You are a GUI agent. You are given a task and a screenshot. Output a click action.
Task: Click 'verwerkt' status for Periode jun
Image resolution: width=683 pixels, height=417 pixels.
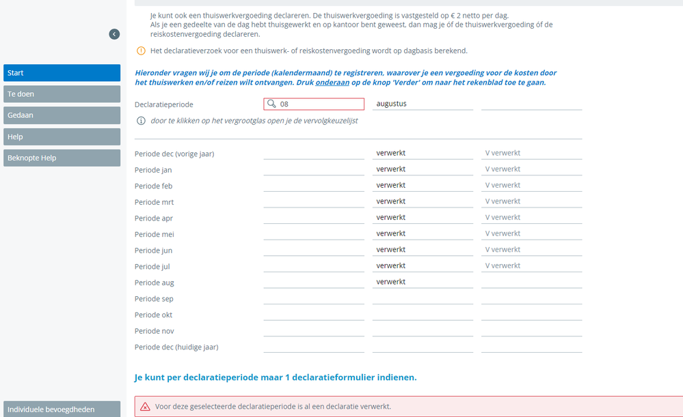point(423,250)
